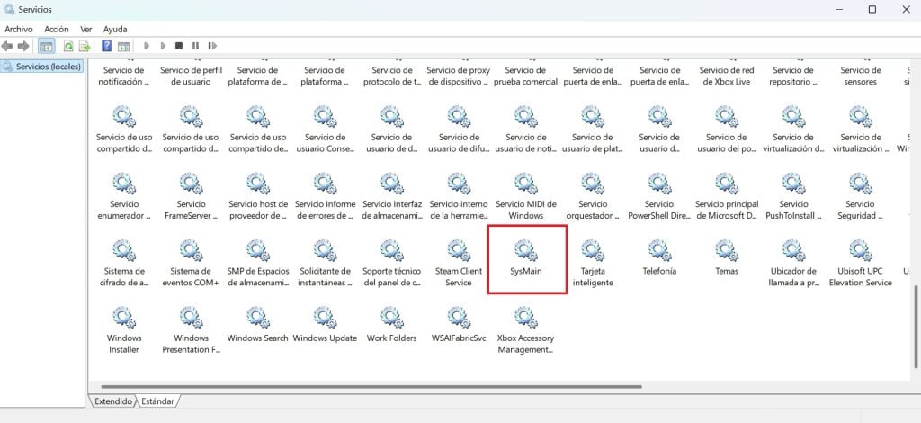Select the Servicio Informe de errores icon
921x423 pixels.
point(325,184)
